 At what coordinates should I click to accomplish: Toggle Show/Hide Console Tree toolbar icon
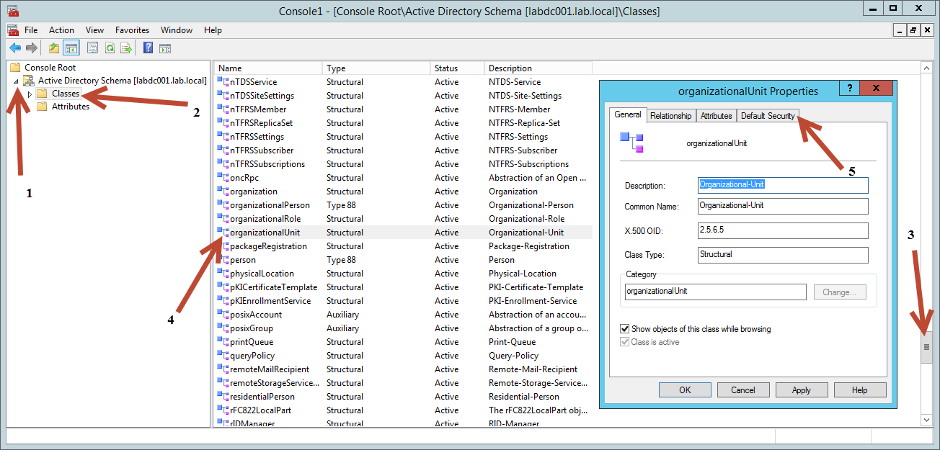(x=71, y=48)
